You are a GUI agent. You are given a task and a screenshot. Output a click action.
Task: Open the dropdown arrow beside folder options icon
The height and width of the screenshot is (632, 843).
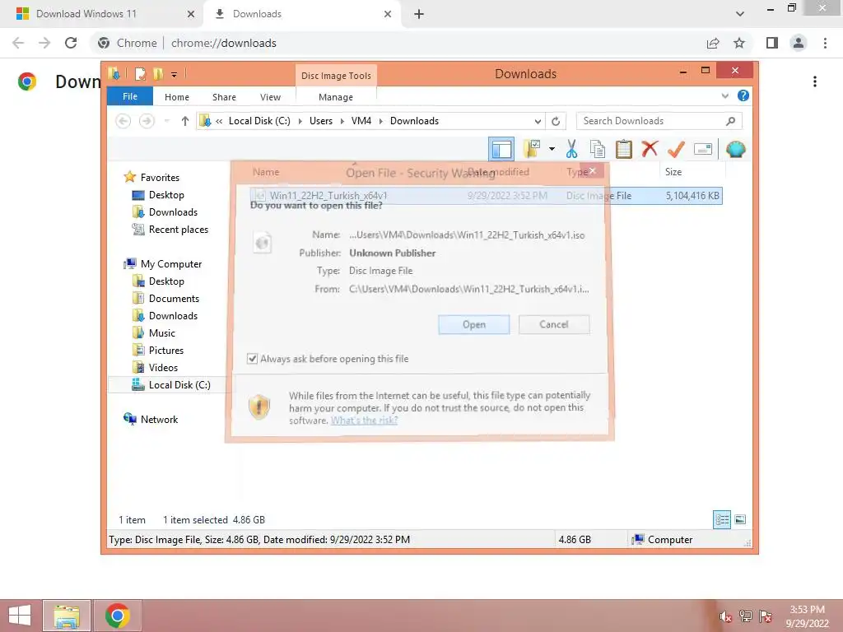(552, 149)
